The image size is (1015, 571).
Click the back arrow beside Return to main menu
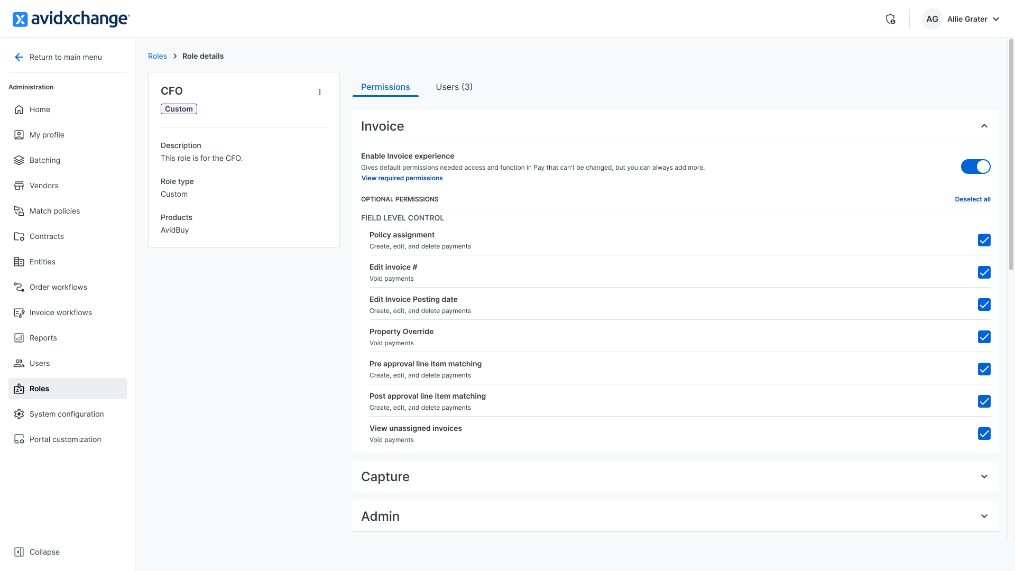(x=19, y=57)
